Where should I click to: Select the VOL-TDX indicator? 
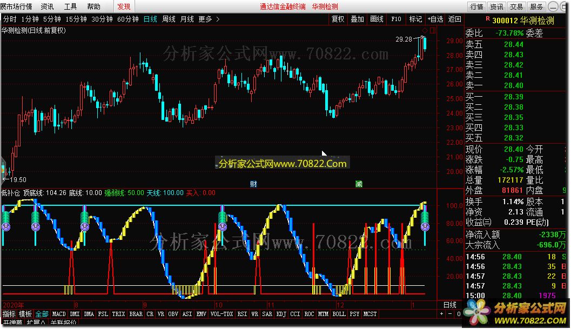click(222, 314)
